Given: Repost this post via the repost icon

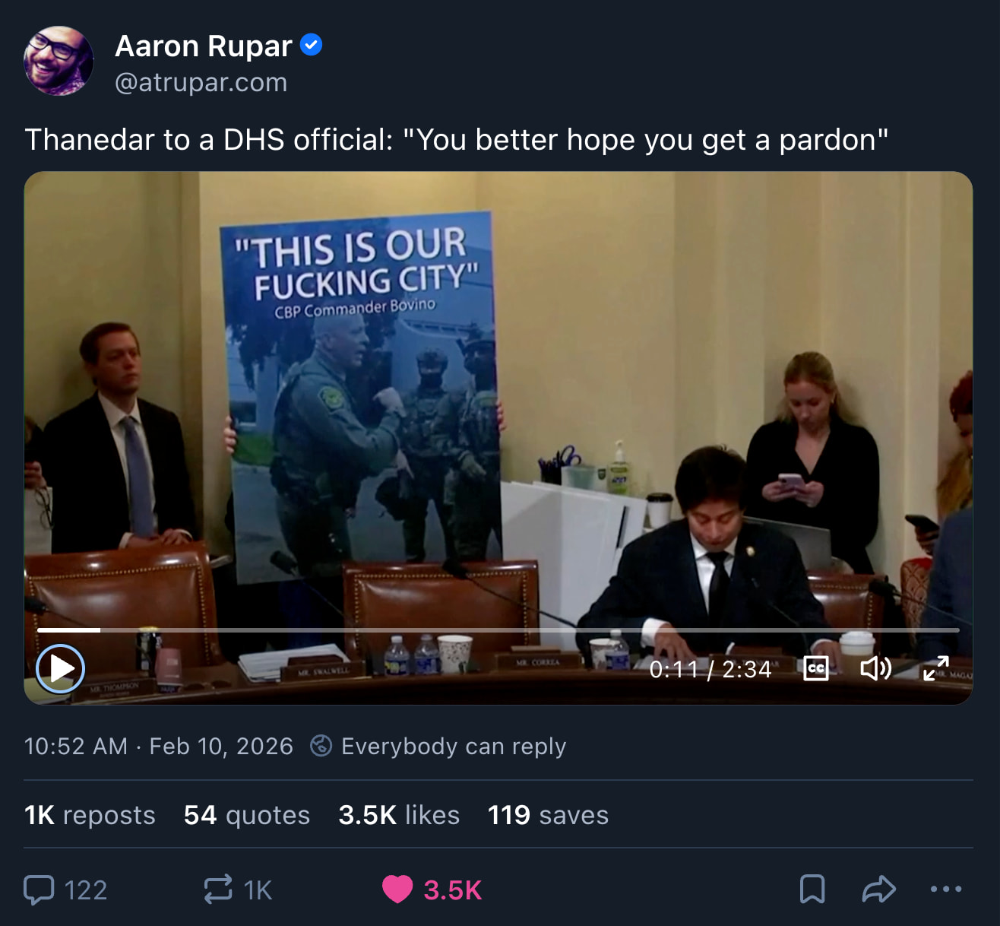Looking at the screenshot, I should pos(218,890).
